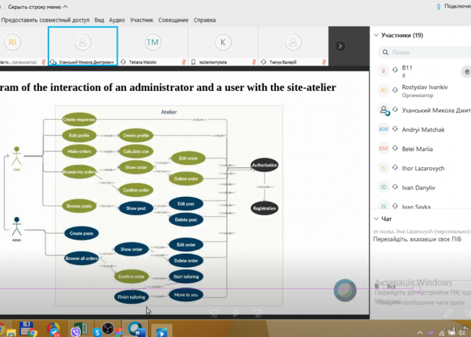The image size is (471, 337).
Task: Open the Вид menu
Action: (x=99, y=20)
